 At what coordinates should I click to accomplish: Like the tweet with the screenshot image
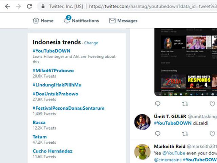[x=212, y=104]
